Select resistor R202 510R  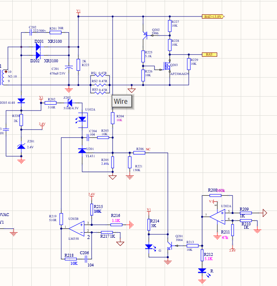[x=50, y=103]
